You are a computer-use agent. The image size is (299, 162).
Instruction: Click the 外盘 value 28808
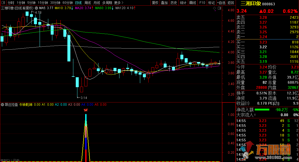click(262, 87)
